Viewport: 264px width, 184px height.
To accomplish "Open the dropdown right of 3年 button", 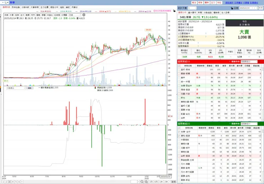I will 170,182.
